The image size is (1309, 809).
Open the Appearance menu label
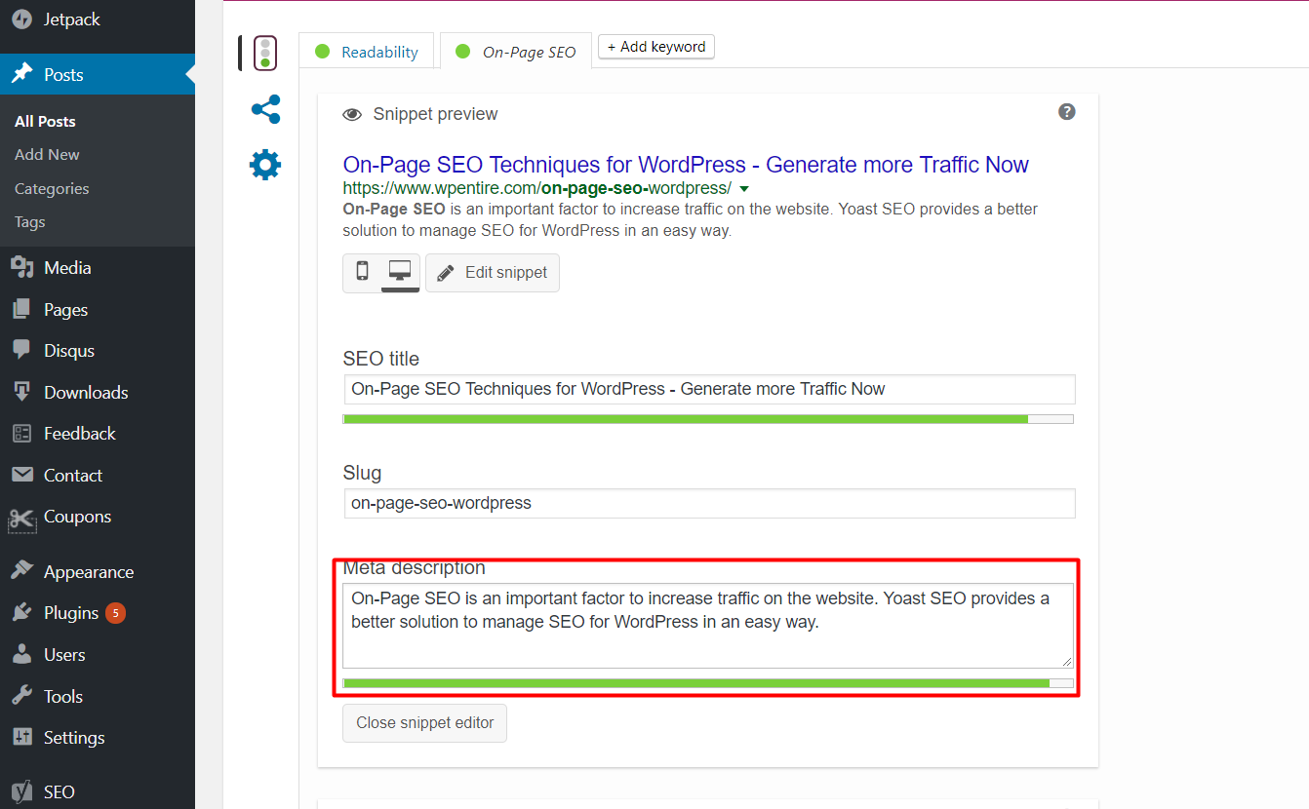point(89,572)
